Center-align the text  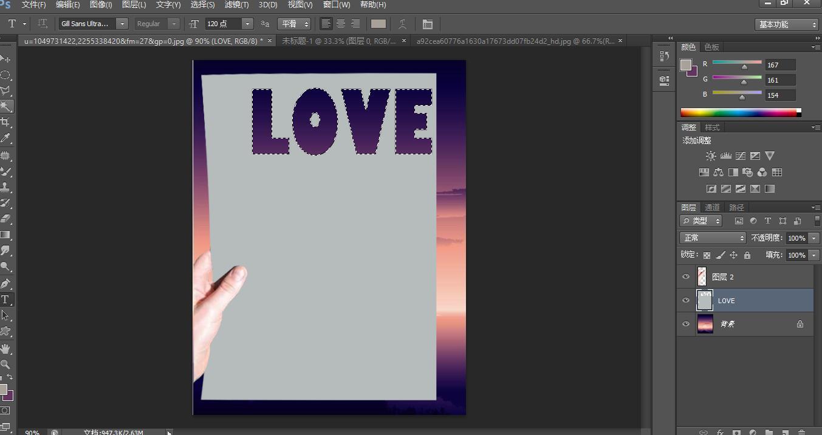(341, 24)
